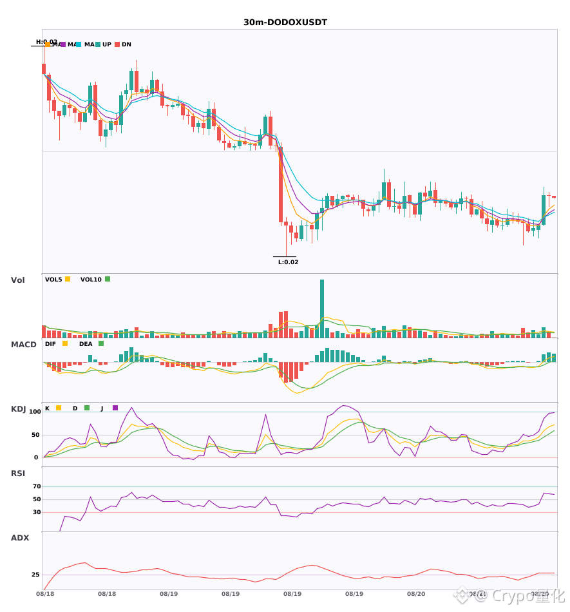Toggle the green UP legend swatch

coord(98,44)
